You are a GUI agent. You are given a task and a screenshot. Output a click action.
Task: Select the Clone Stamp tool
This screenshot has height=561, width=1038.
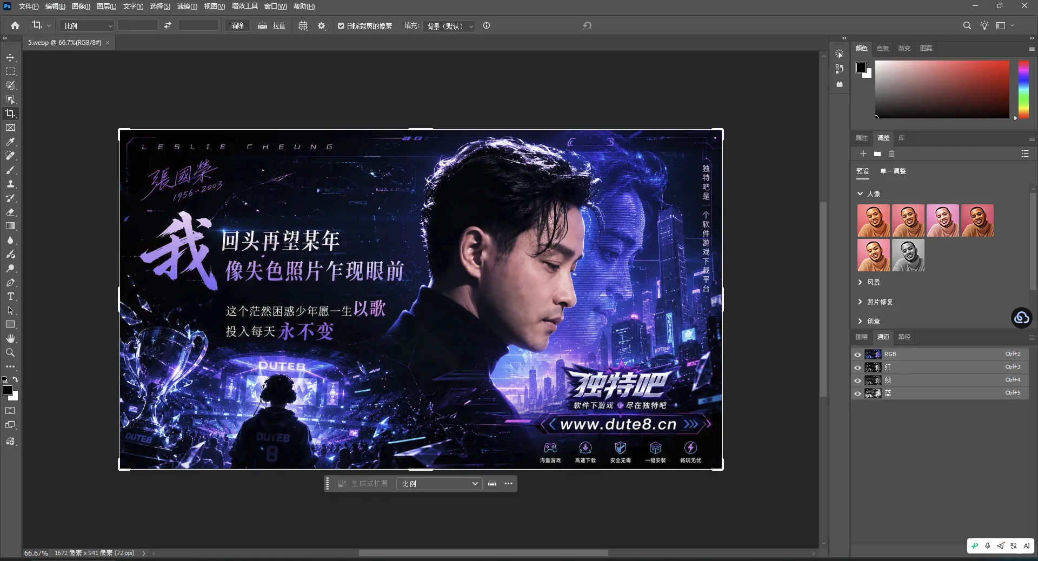pos(10,184)
